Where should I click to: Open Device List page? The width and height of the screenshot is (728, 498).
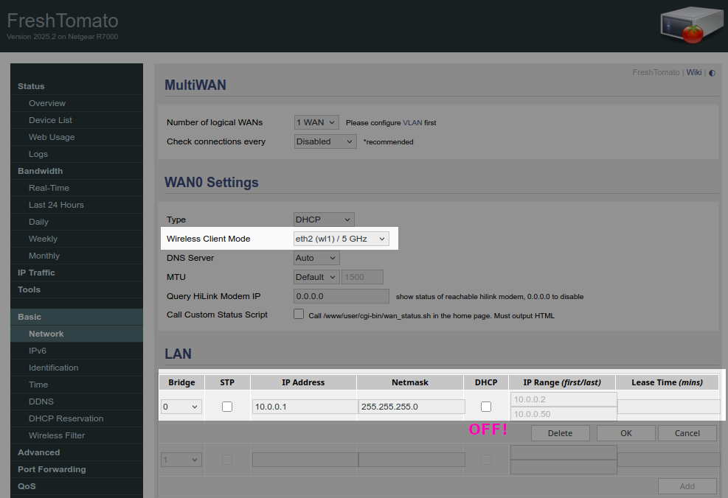click(x=50, y=120)
